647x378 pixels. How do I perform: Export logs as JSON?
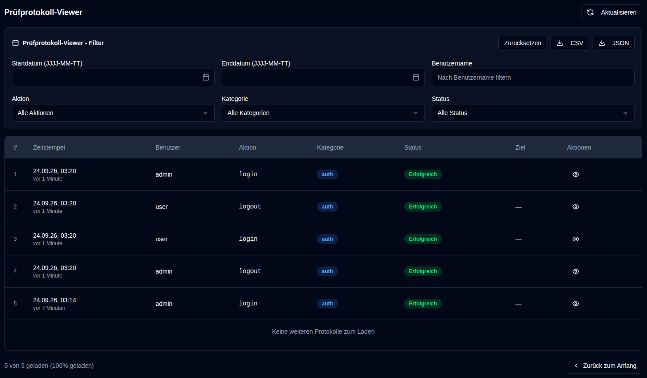tap(613, 43)
